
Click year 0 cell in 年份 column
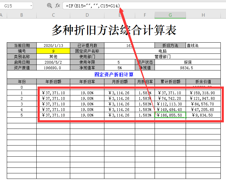click(x=22, y=87)
